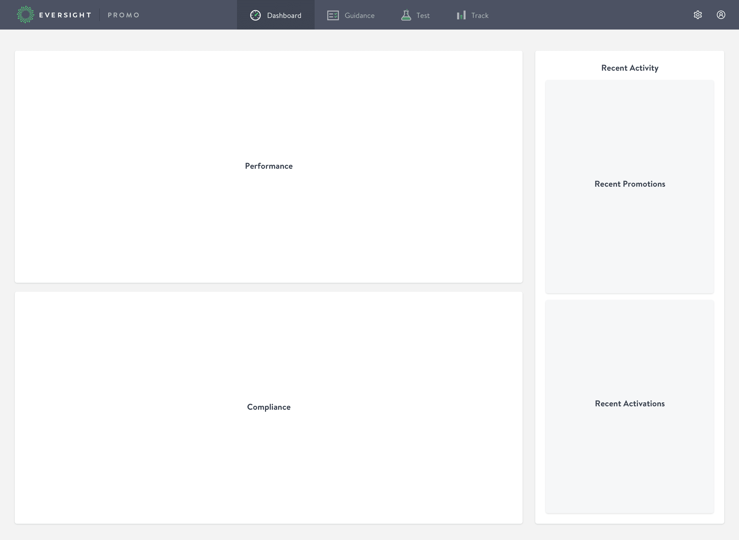Go to the Guidance tab
This screenshot has width=739, height=540.
click(351, 15)
